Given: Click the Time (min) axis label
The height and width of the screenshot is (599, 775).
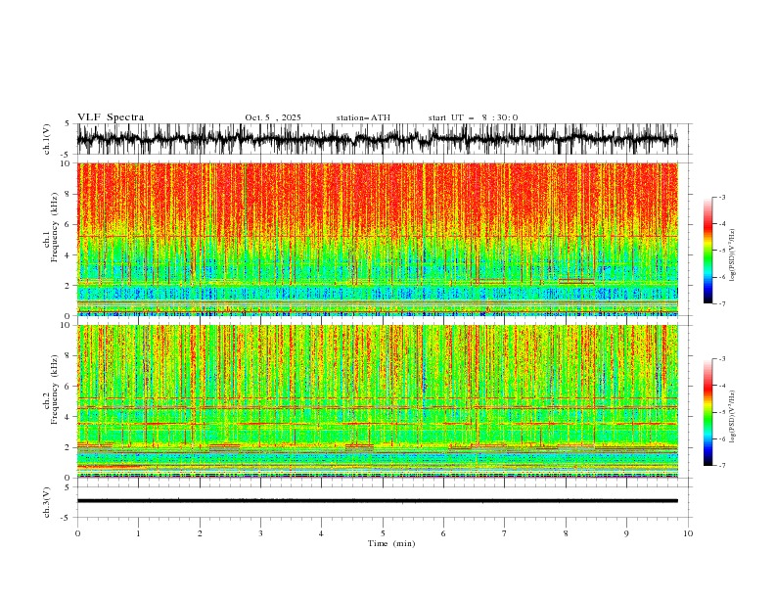Looking at the screenshot, I should click(391, 543).
